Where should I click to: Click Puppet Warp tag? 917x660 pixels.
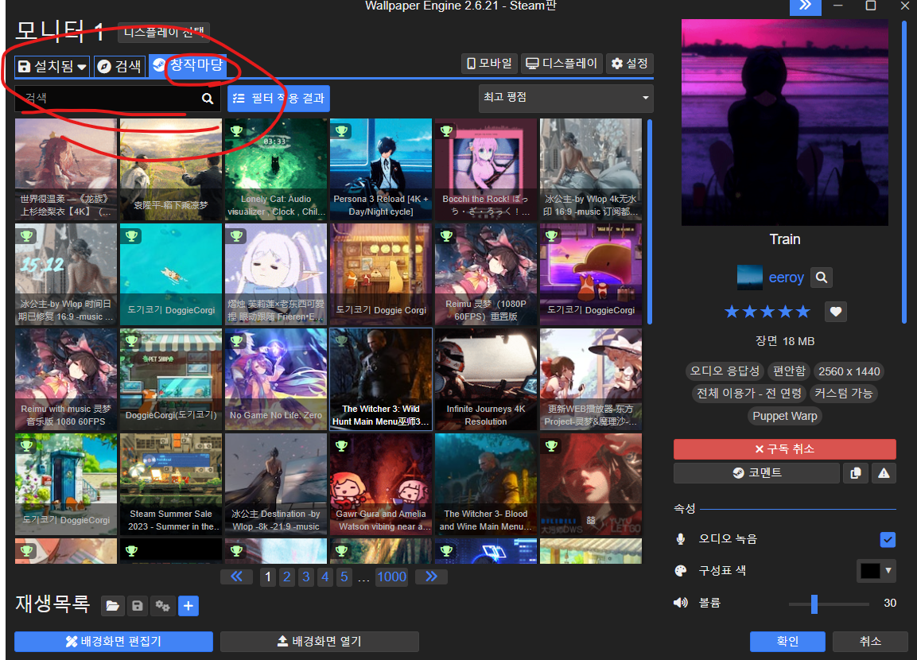coord(784,416)
